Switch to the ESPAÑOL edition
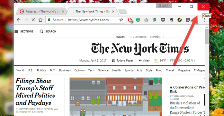The image size is (224, 116). (156, 37)
